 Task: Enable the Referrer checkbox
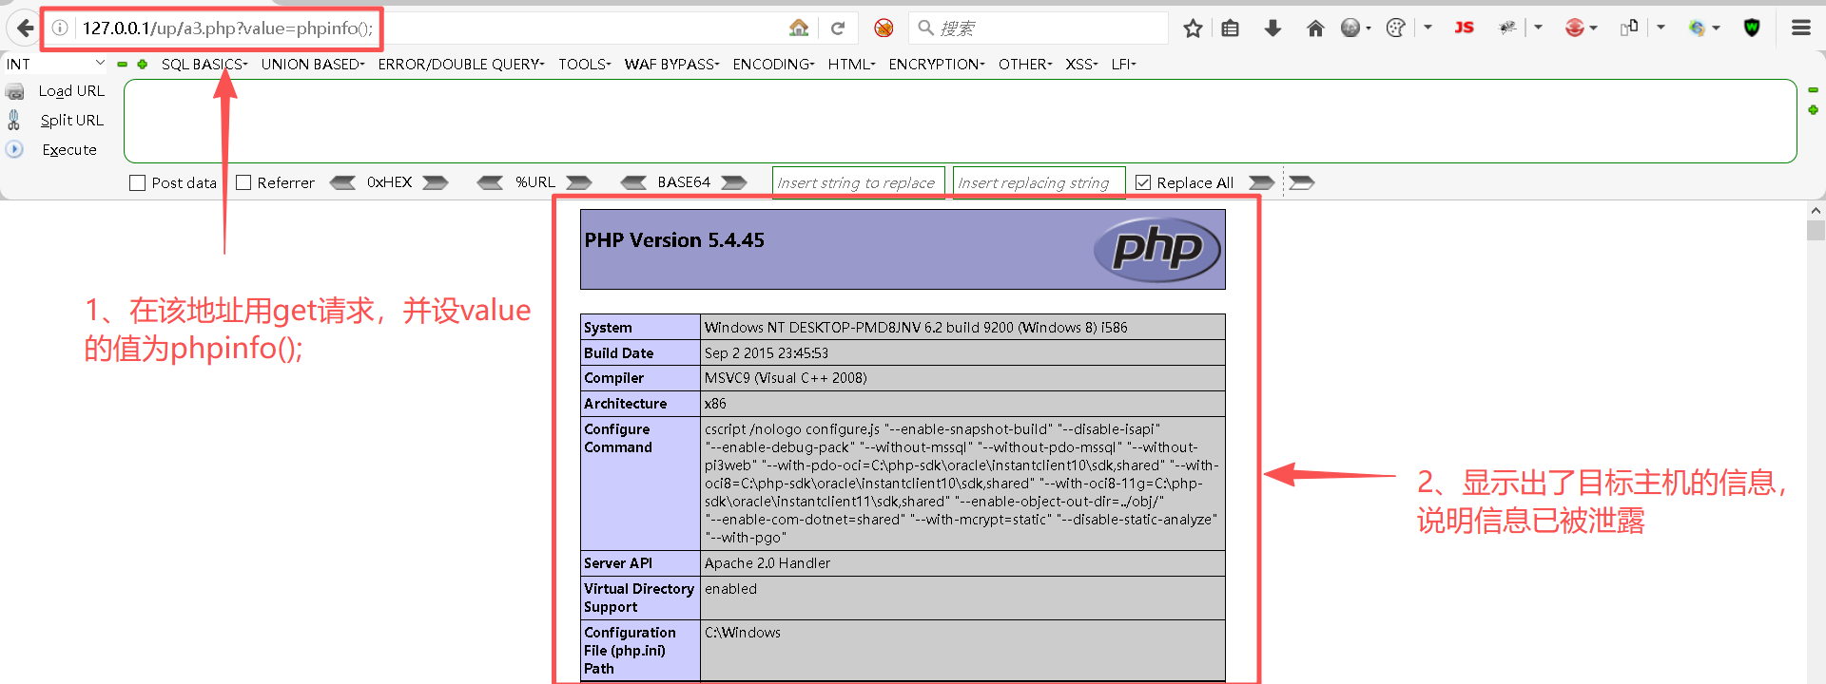pyautogui.click(x=243, y=182)
